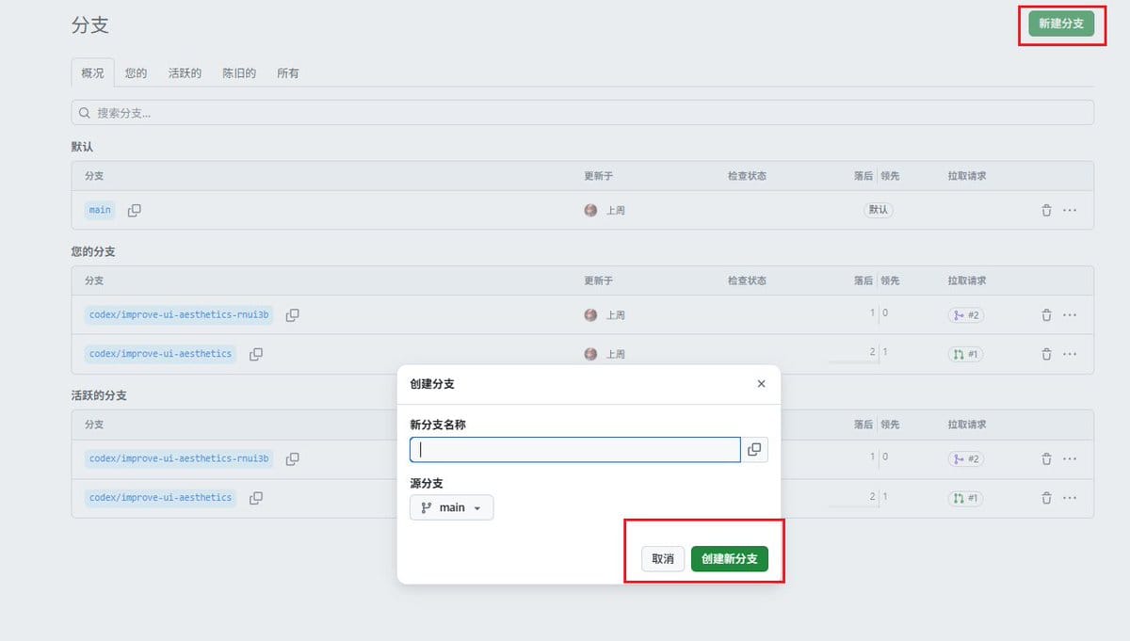The image size is (1130, 641).
Task: Click the 您的分支 section heading
Action: point(93,252)
